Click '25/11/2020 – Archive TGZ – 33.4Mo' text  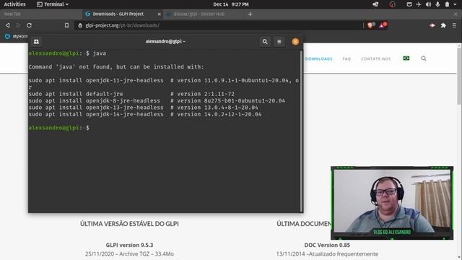pyautogui.click(x=129, y=253)
